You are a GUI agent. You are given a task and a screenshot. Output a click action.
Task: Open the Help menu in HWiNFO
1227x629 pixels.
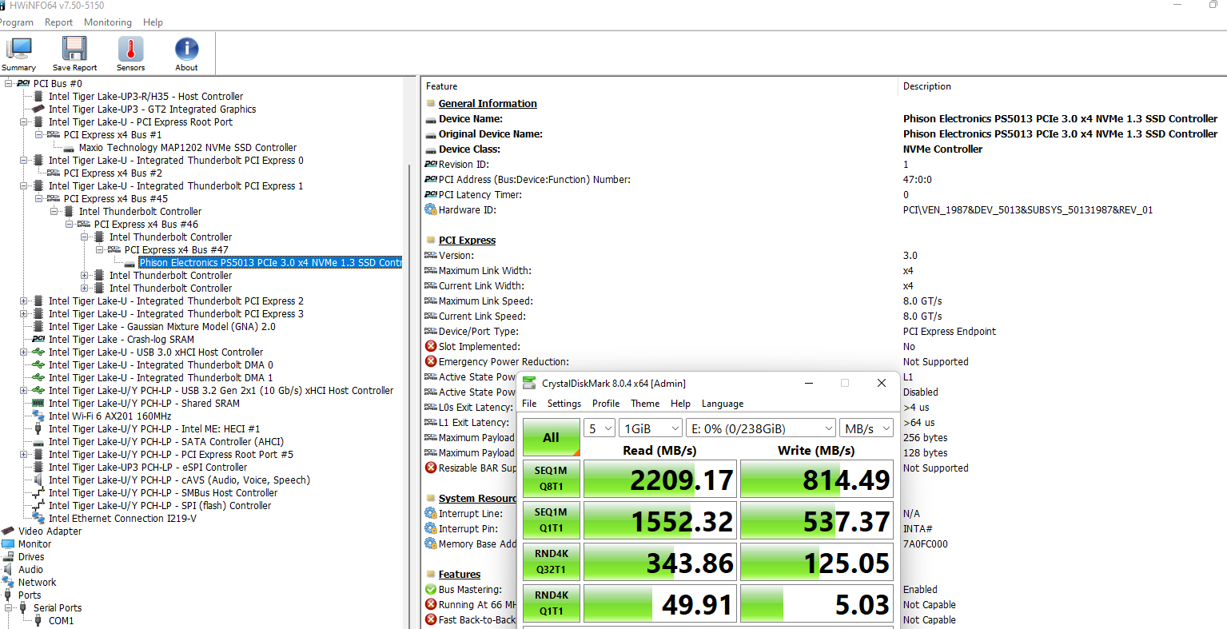[153, 22]
